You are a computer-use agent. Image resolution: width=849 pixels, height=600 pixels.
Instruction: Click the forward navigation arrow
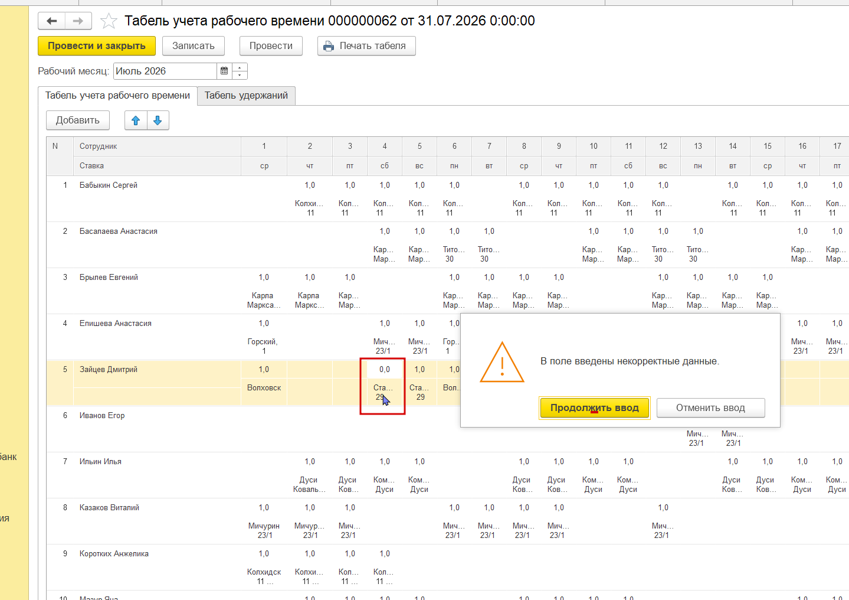(78, 21)
